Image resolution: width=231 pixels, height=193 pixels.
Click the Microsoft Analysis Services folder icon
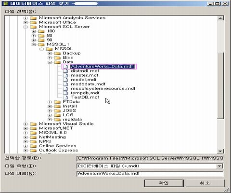pos(33,18)
